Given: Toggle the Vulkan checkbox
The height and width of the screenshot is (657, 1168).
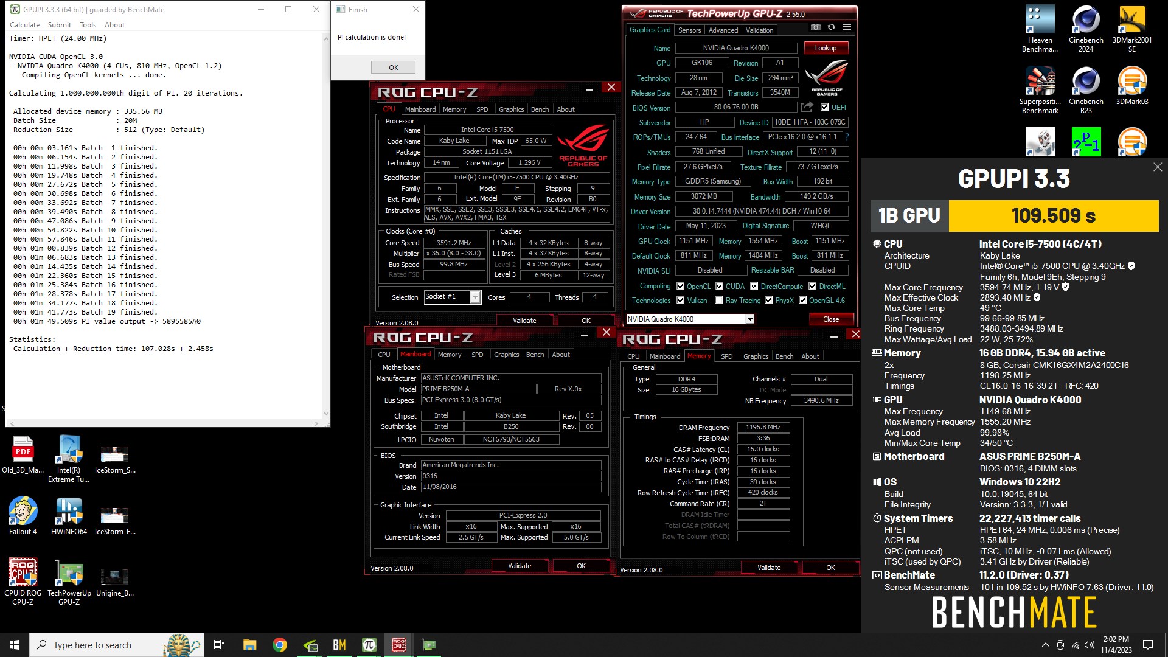Looking at the screenshot, I should coord(680,301).
